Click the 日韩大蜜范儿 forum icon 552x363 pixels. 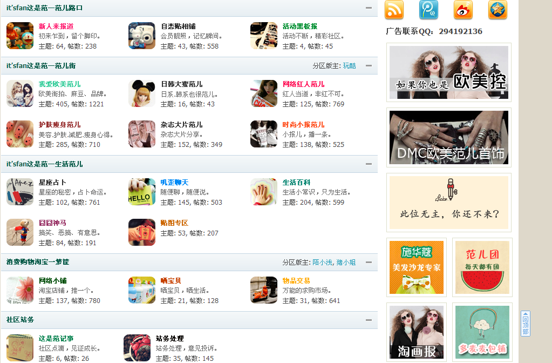point(142,93)
